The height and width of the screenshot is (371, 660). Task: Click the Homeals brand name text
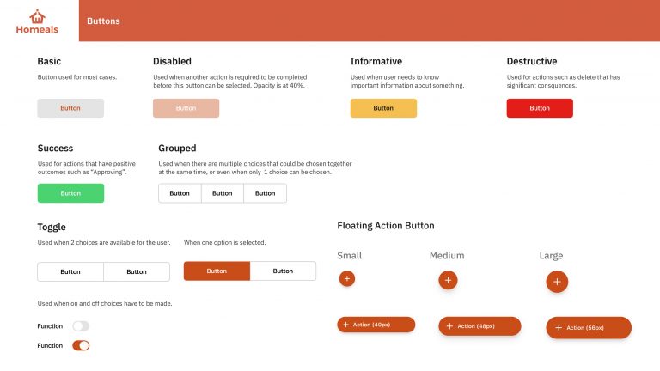pyautogui.click(x=37, y=29)
